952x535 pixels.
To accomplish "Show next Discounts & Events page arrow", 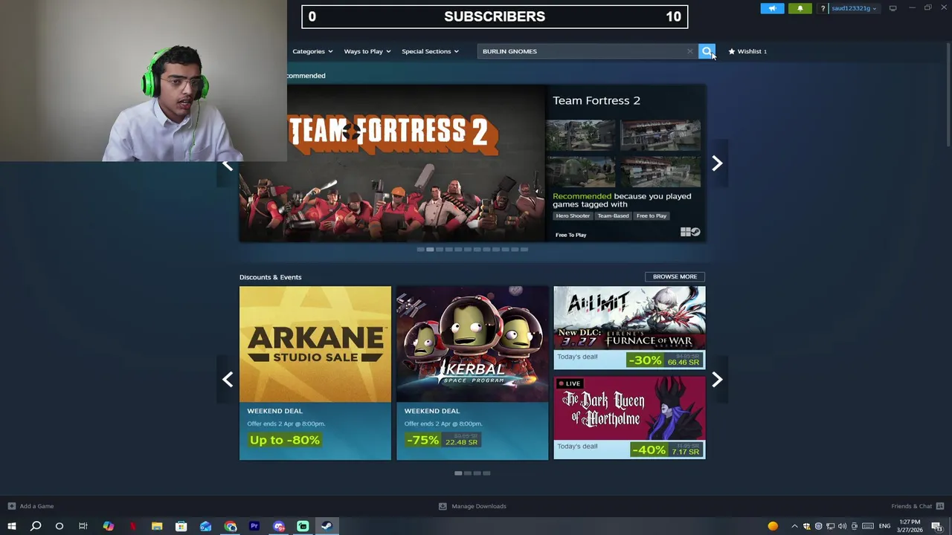I will pyautogui.click(x=717, y=380).
